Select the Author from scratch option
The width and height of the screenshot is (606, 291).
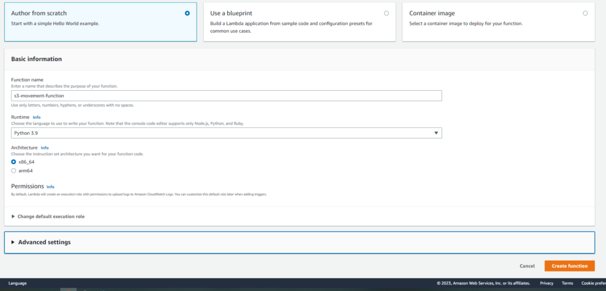pyautogui.click(x=187, y=13)
